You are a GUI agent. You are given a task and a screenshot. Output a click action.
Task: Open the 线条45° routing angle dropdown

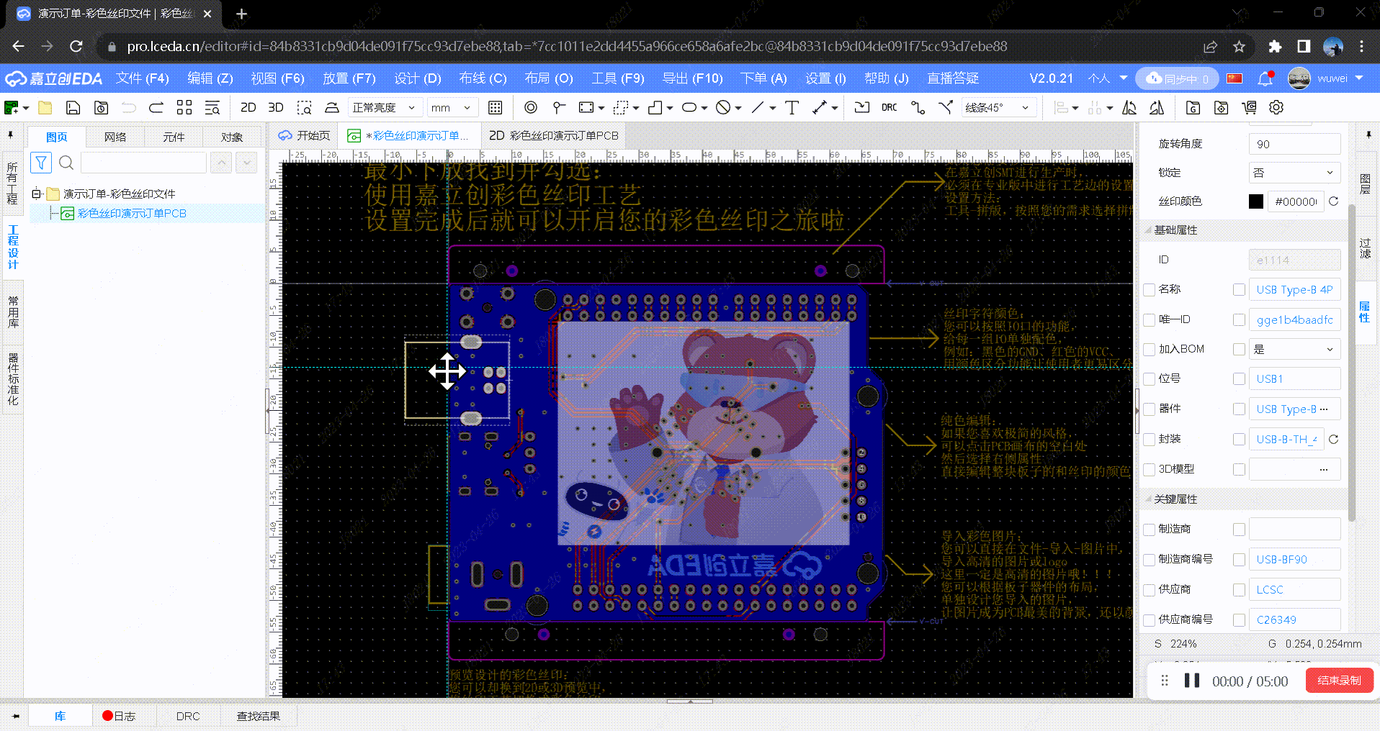point(998,108)
